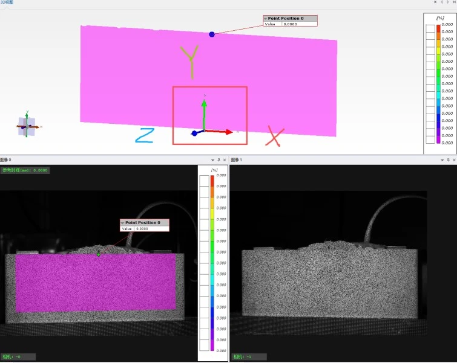Jump to last frame using top-right navigation arrow
The image size is (457, 363).
tap(455, 2)
